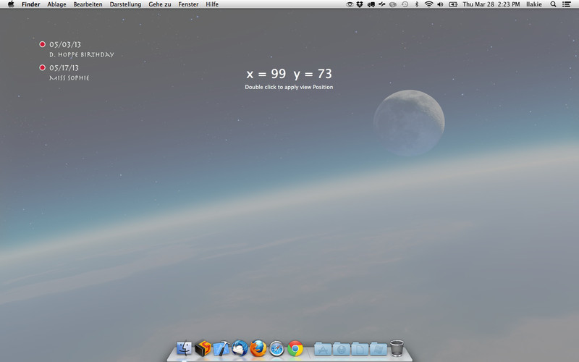Select the Miss Sophie event text

pos(69,78)
